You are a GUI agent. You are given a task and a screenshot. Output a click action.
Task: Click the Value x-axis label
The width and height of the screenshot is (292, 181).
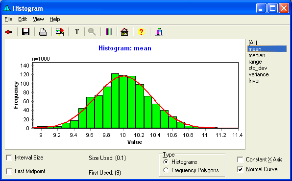[135, 142]
